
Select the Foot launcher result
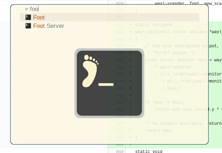pyautogui.click(x=109, y=17)
